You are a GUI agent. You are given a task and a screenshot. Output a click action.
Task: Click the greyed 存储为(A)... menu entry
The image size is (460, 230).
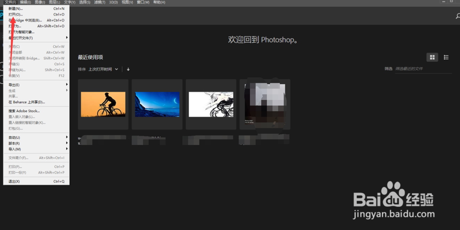[x=36, y=70]
